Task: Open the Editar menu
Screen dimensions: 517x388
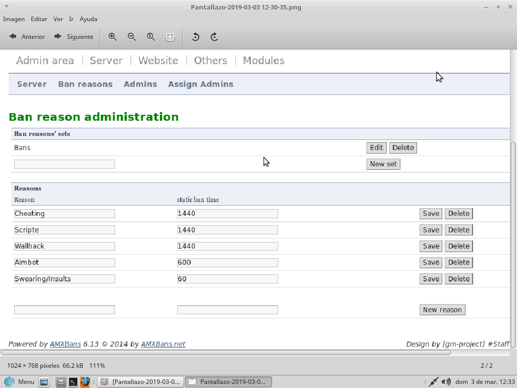Action: tap(39, 19)
